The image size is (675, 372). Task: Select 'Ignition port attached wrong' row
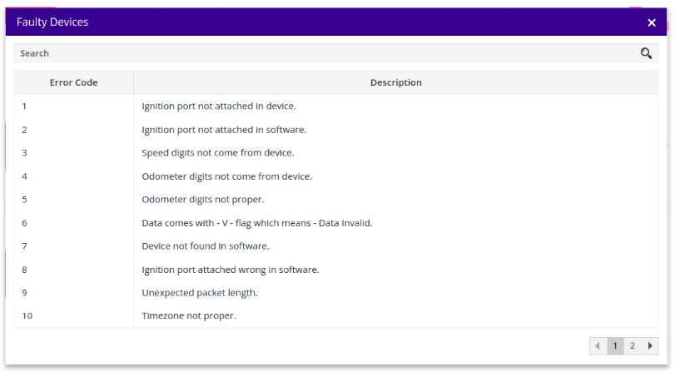pyautogui.click(x=230, y=270)
